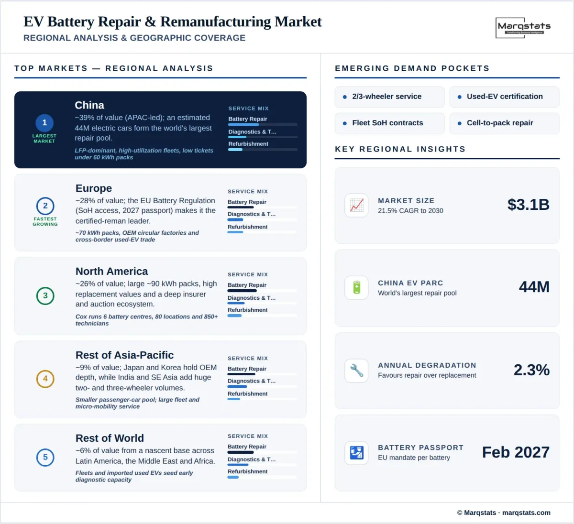
Task: Click Europe's SERVICE MIX label
Action: 248,192
